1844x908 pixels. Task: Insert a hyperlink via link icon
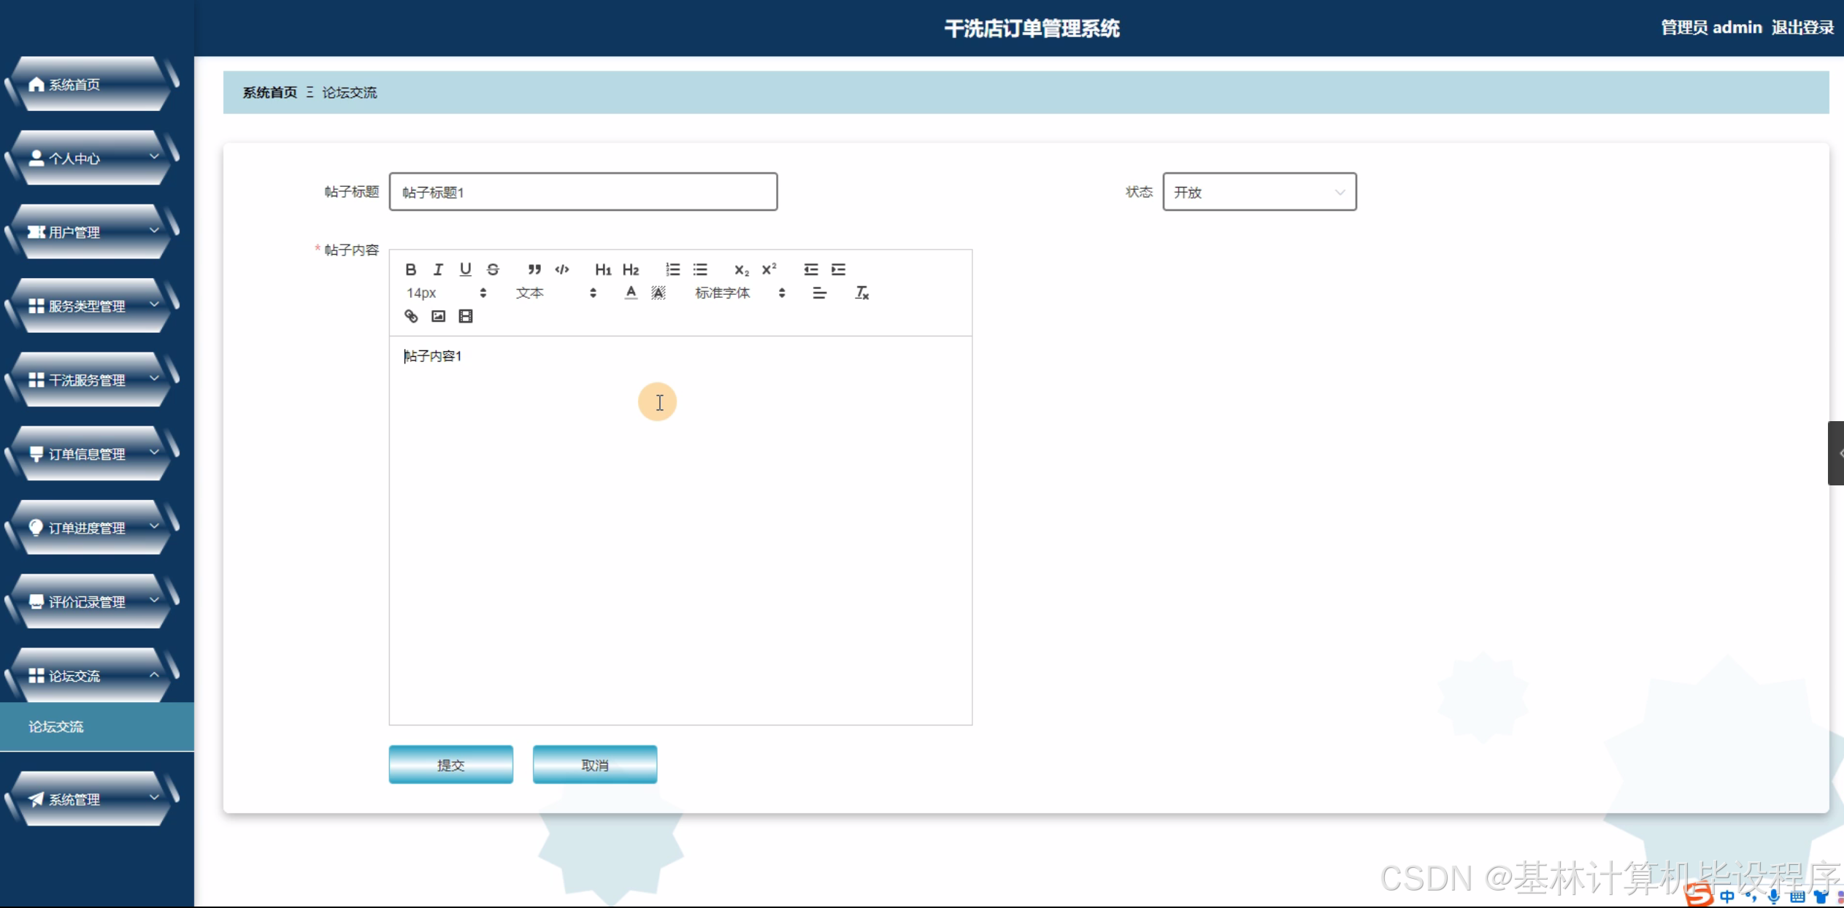(411, 316)
